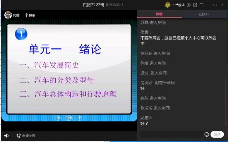This screenshot has height=142, width=228.
Task: Click chat entry 彭钰超 进入房间
Action: (x=155, y=53)
